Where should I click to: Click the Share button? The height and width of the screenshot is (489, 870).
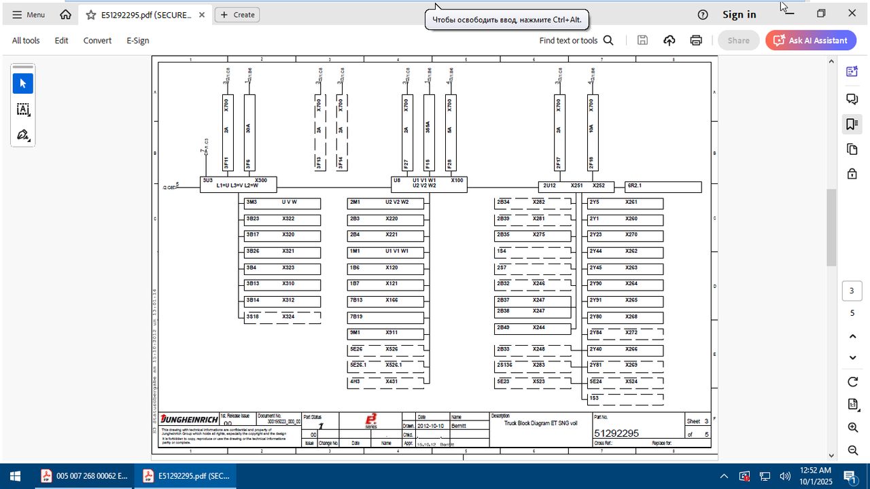(738, 40)
